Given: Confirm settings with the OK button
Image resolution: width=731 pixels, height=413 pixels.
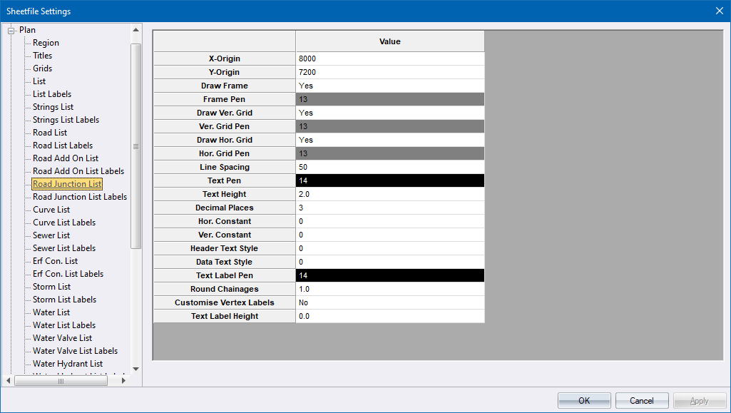Looking at the screenshot, I should [x=584, y=400].
